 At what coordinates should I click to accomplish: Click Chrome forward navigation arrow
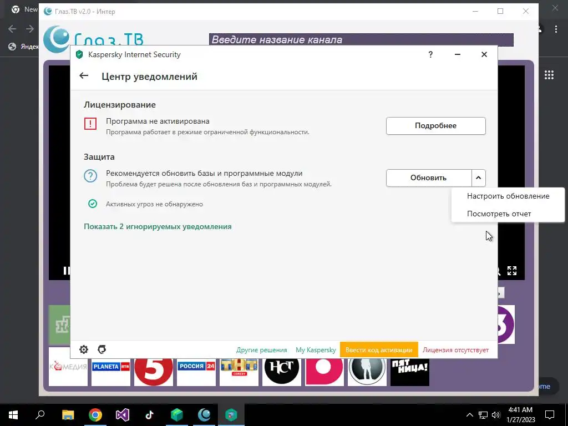[x=30, y=29]
